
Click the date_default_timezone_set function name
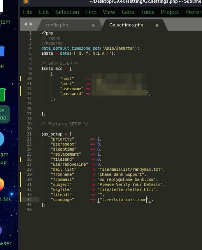click(x=70, y=48)
